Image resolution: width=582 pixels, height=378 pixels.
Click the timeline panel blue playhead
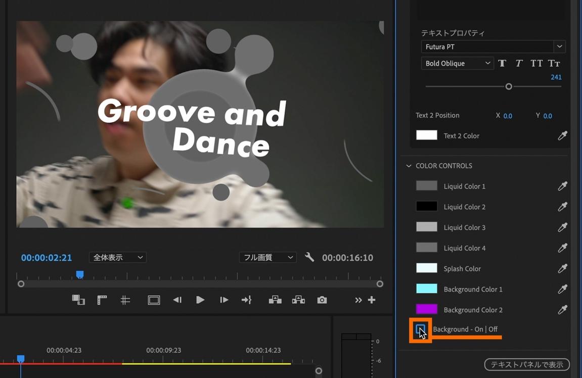[x=21, y=358]
